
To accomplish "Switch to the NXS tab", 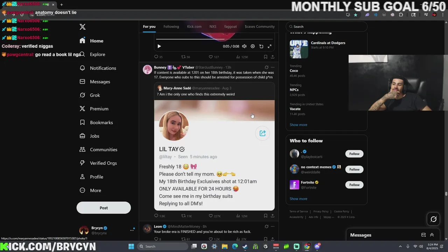I will [x=213, y=27].
